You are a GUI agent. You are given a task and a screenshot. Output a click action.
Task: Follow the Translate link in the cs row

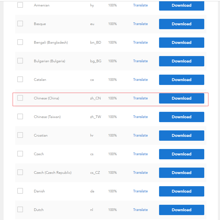point(140,154)
